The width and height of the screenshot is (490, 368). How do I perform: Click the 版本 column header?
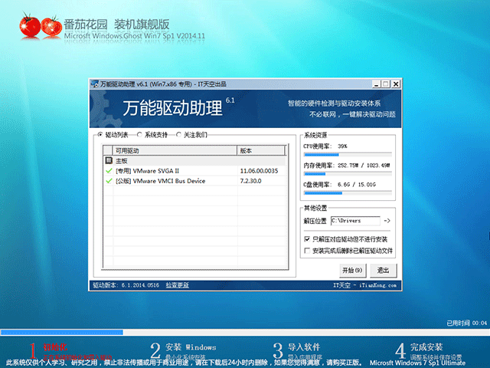261,150
